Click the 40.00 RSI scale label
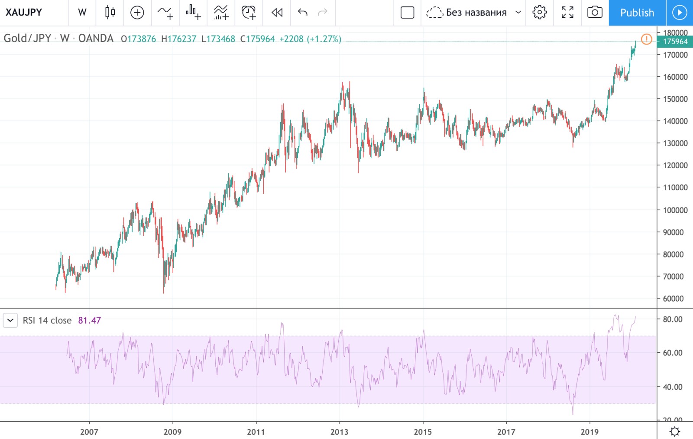The height and width of the screenshot is (439, 693). [x=673, y=387]
